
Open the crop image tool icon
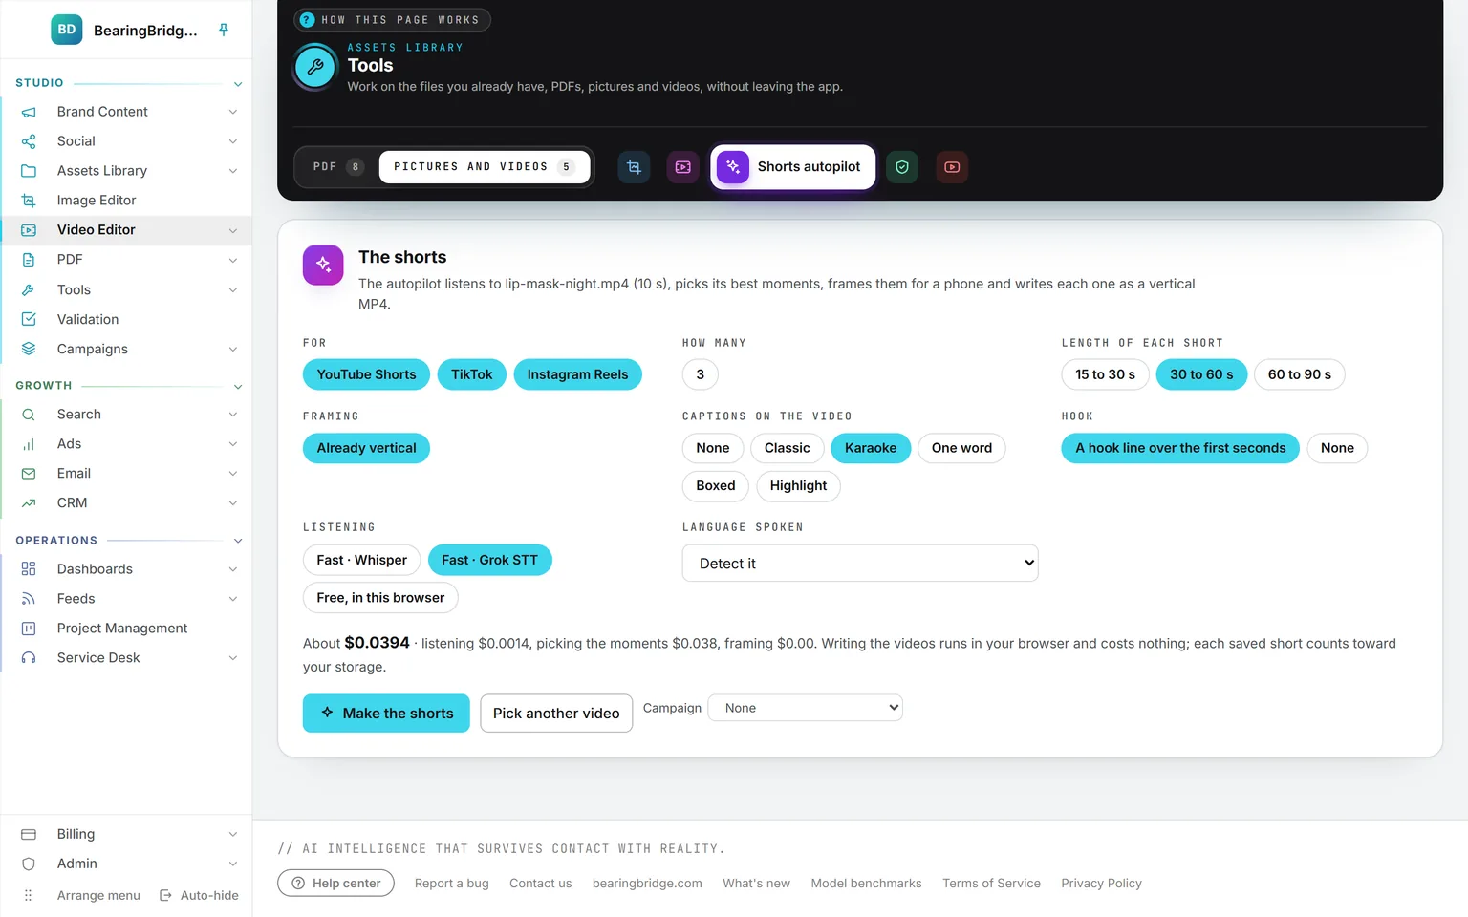click(x=634, y=167)
